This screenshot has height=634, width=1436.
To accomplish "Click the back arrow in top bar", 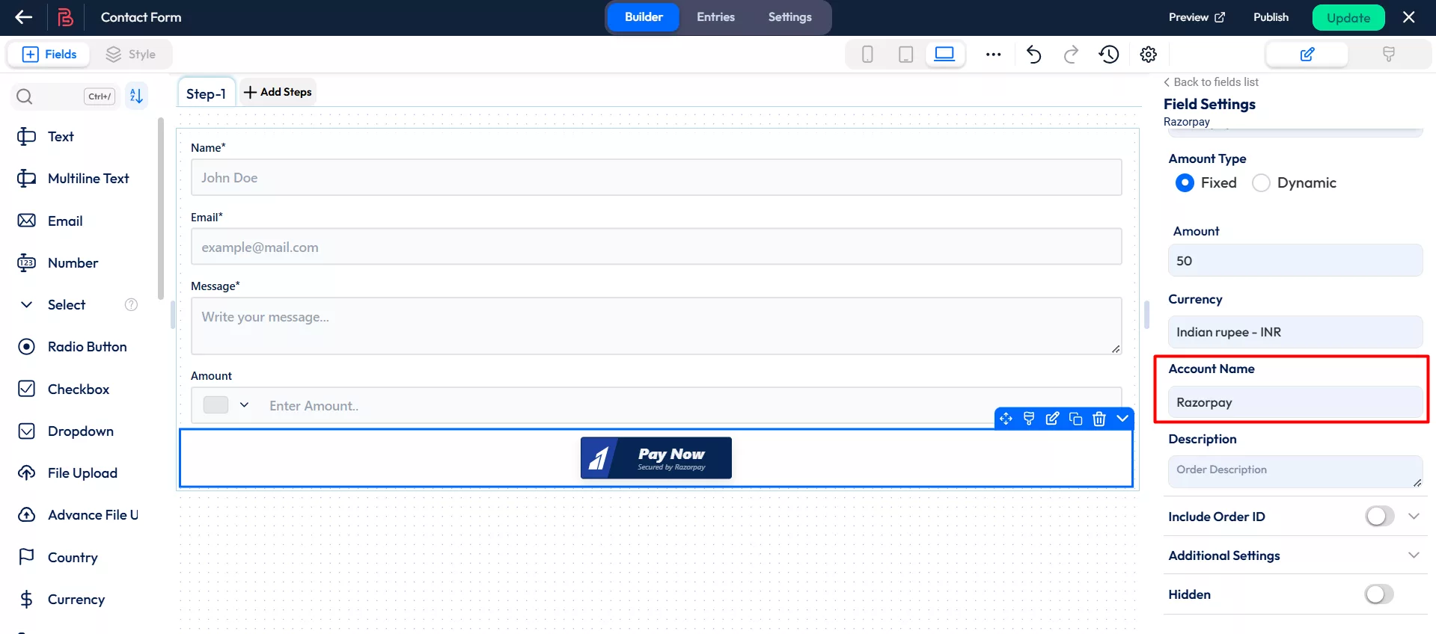I will coord(24,17).
